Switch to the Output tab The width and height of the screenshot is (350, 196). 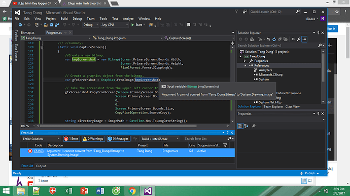(41, 166)
